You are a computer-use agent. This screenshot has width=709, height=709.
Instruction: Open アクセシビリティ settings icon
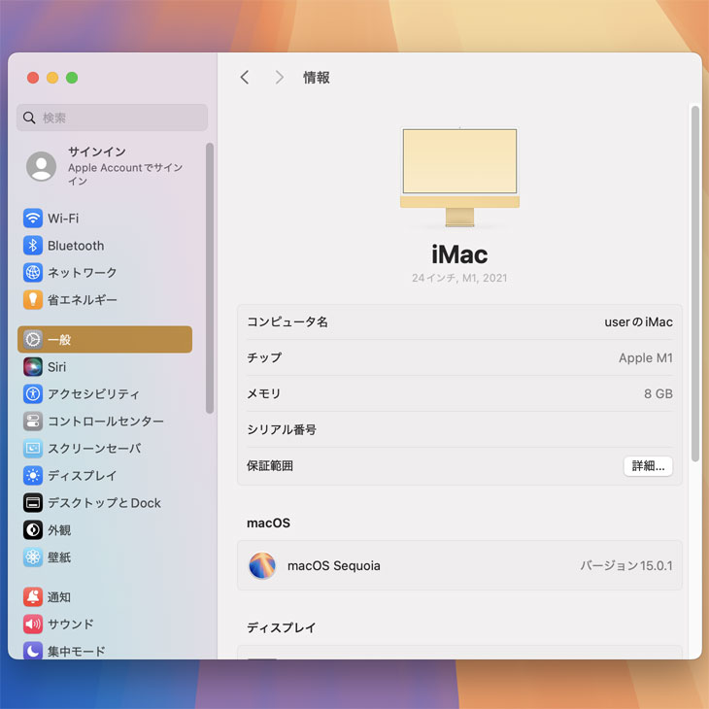pos(33,394)
